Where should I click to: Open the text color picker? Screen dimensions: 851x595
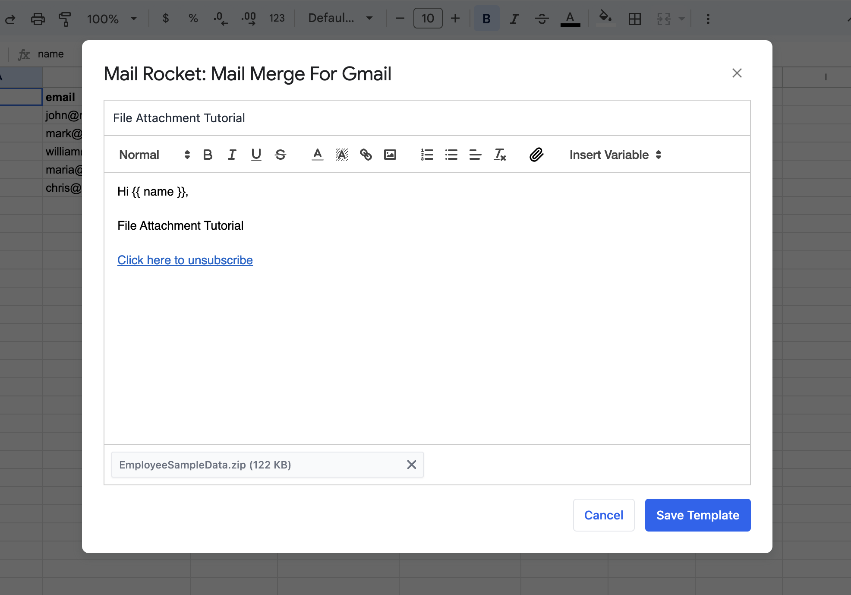pos(318,155)
